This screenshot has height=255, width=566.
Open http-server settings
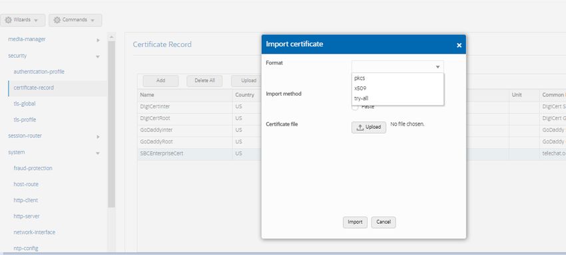pyautogui.click(x=27, y=216)
